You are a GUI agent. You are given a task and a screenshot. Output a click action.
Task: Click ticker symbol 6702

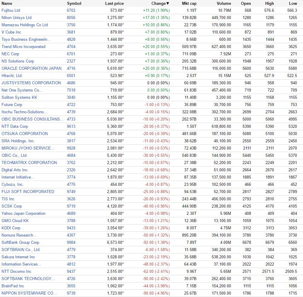click(71, 11)
